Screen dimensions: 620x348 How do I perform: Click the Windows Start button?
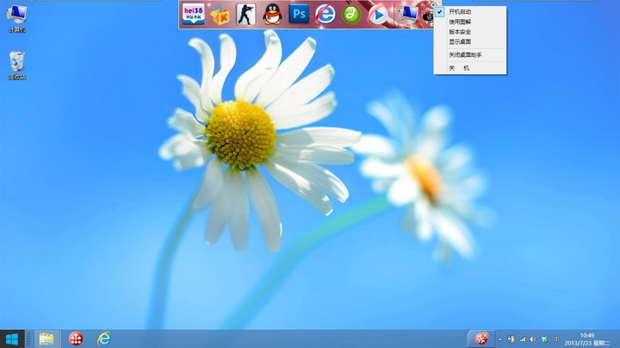pos(12,339)
